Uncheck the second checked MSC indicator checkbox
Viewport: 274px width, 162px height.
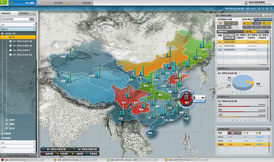point(10,46)
